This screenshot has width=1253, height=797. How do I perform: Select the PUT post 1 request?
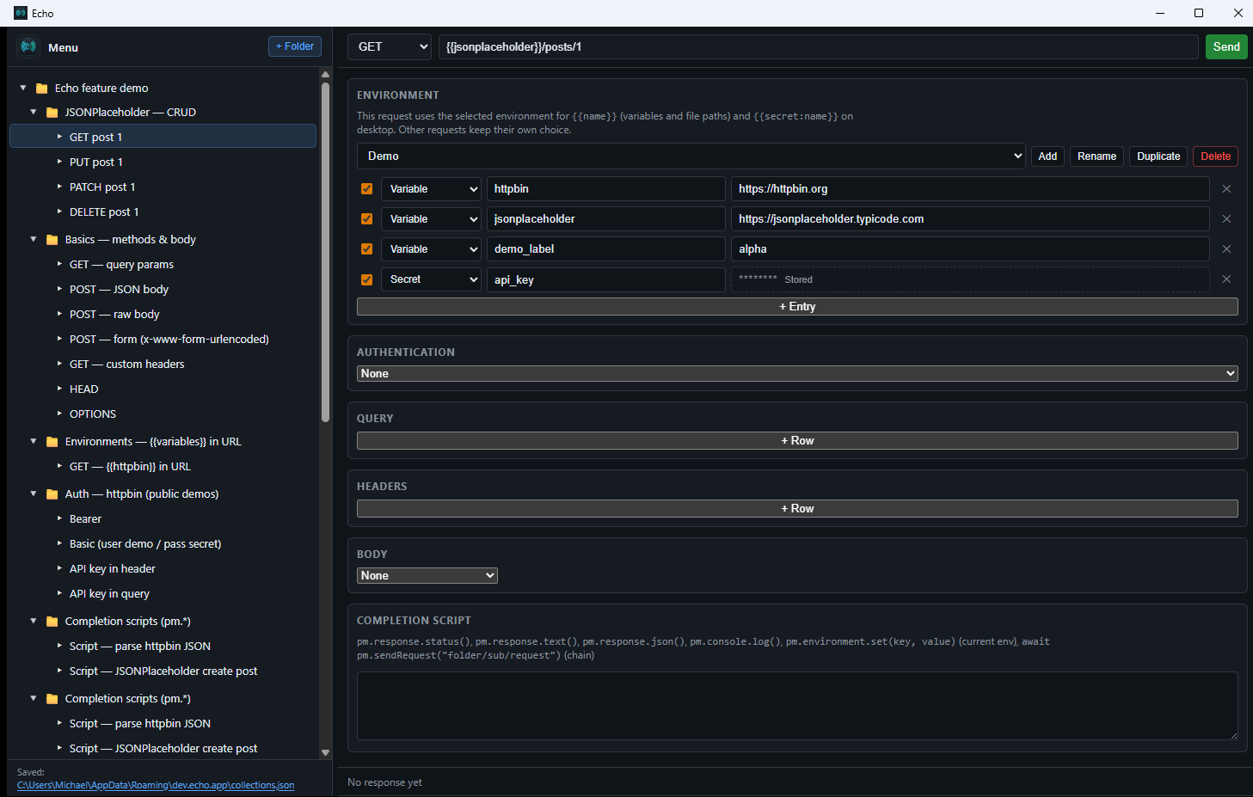(96, 162)
